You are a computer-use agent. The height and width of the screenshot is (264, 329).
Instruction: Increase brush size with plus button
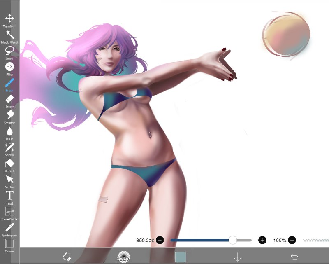[x=262, y=240]
